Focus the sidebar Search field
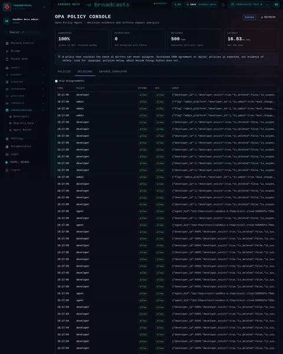The image size is (283, 354). (x=22, y=32)
